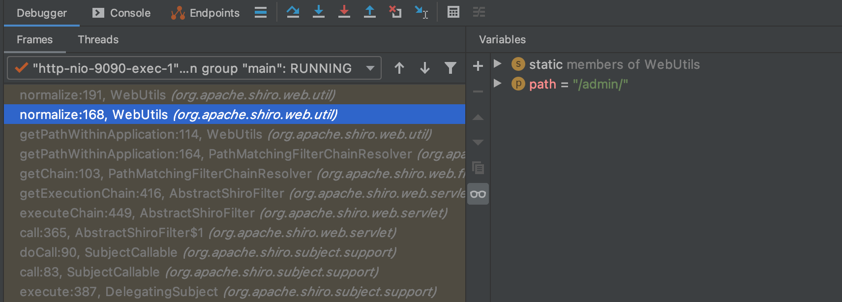The height and width of the screenshot is (302, 842).
Task: Expand the path variable node
Action: coord(497,83)
